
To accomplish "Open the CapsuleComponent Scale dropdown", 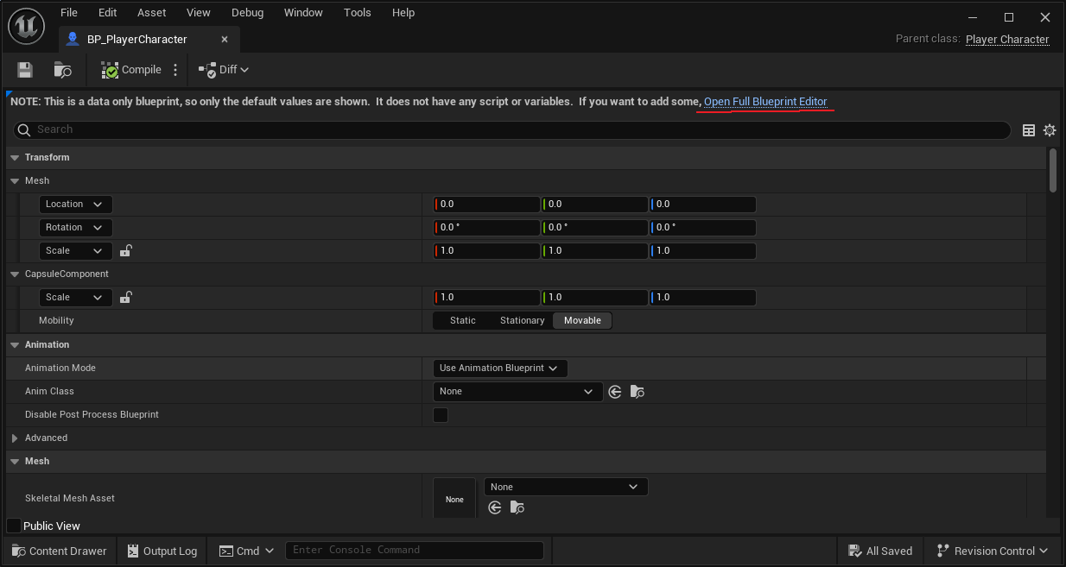I will point(76,298).
